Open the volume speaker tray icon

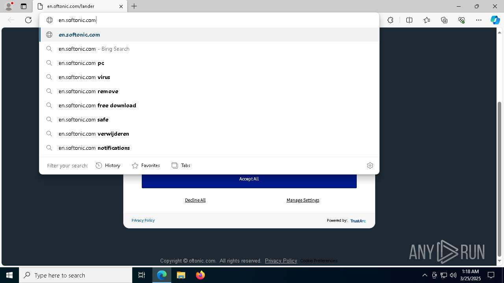pyautogui.click(x=453, y=275)
